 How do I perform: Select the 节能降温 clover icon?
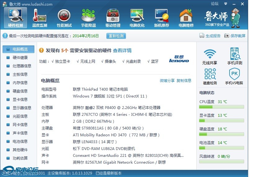coord(88,18)
